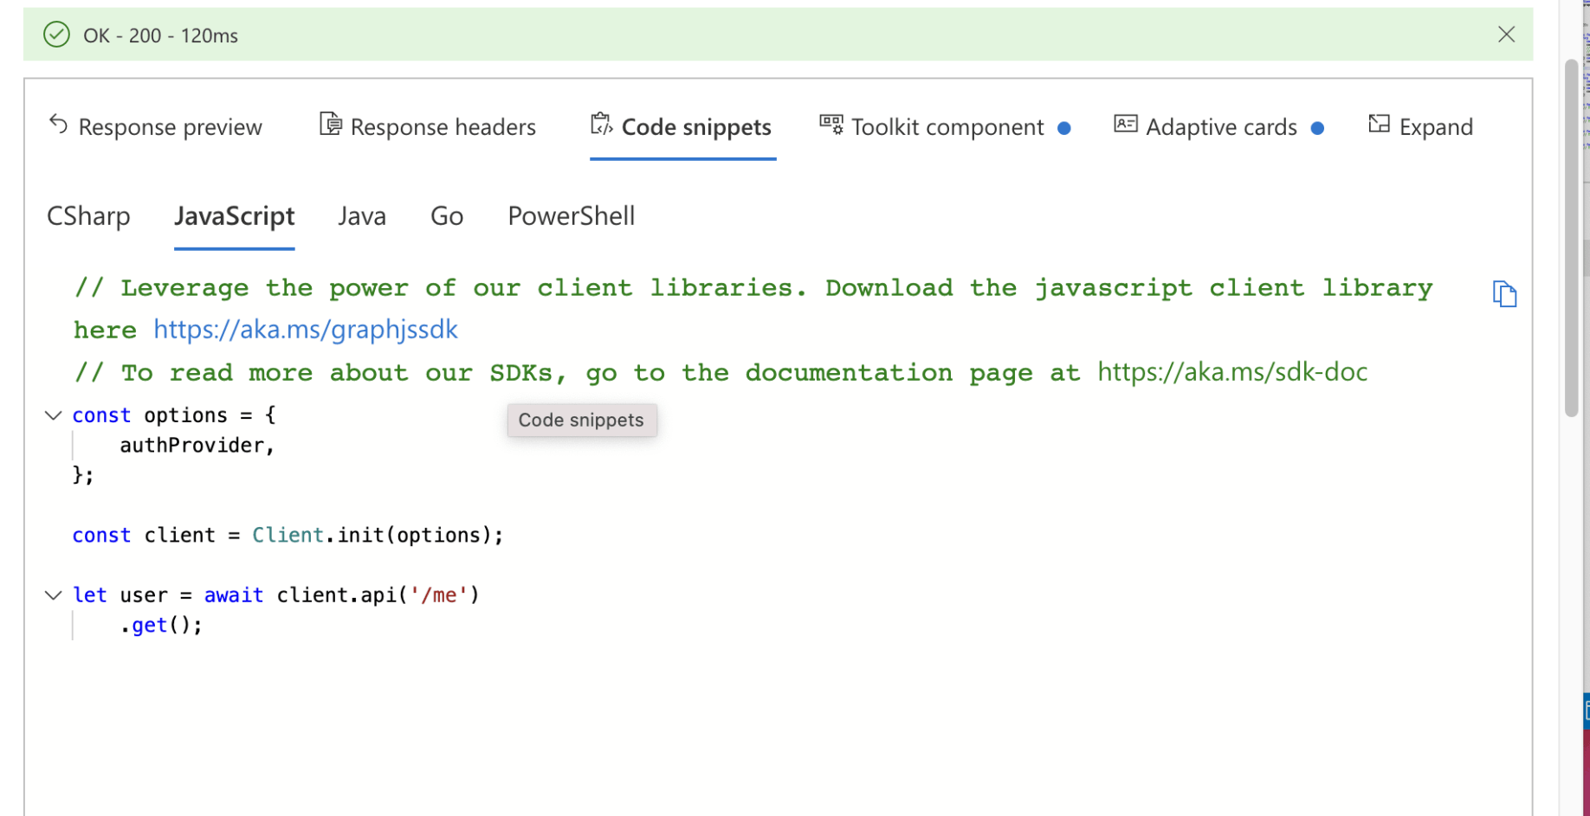Collapse the const options code block
Image resolution: width=1590 pixels, height=816 pixels.
(54, 415)
